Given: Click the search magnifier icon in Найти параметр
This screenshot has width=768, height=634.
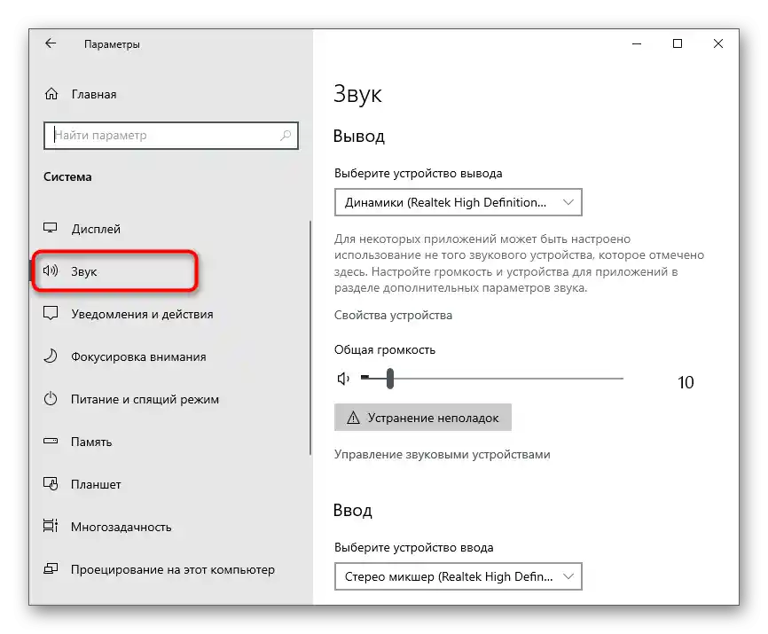Looking at the screenshot, I should (285, 135).
